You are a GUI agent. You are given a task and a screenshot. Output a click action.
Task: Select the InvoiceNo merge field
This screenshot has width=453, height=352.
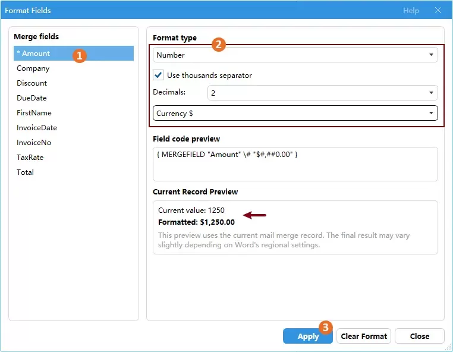point(73,143)
